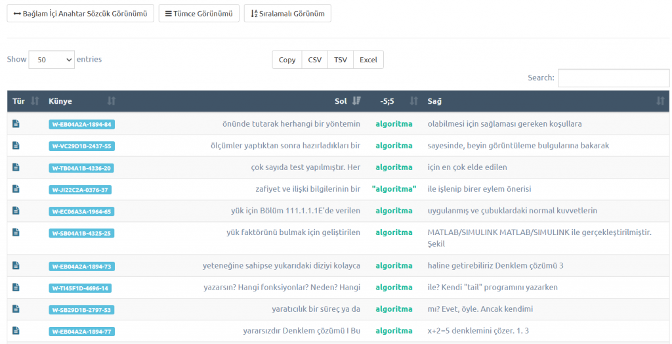Click document icon in W-VC29D1B-2437-55 row
The height and width of the screenshot is (344, 672).
(16, 145)
